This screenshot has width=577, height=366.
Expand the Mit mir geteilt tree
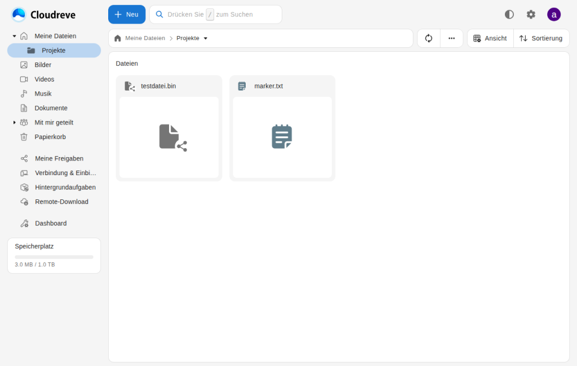[x=14, y=123]
